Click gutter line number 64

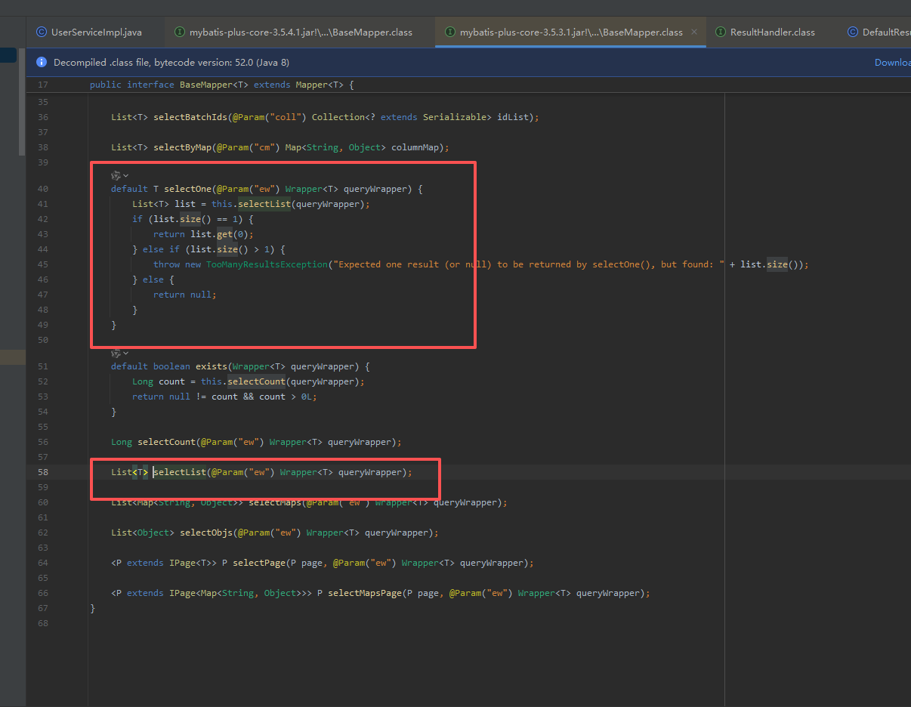pos(42,563)
